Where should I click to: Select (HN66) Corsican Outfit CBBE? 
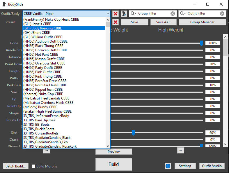pyautogui.click(x=64, y=50)
